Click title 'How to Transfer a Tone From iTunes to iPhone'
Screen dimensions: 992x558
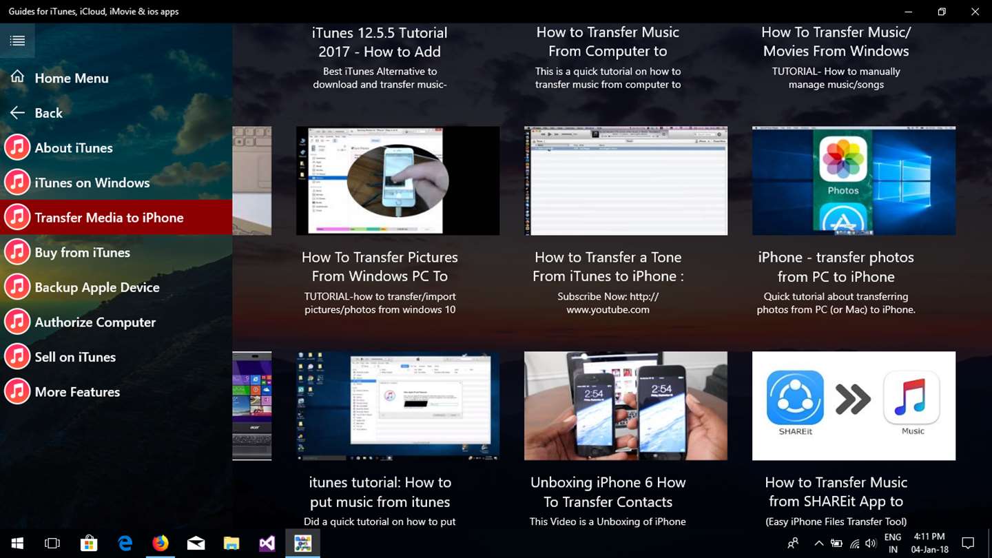pyautogui.click(x=608, y=267)
